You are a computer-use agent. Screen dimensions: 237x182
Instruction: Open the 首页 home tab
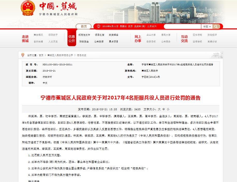pos(84,26)
